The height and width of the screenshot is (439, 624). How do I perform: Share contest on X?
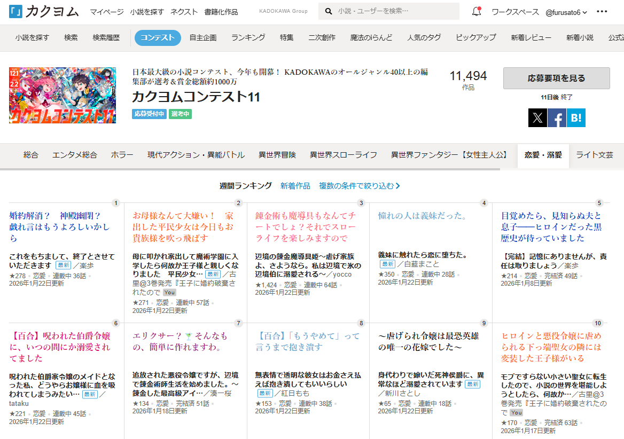coord(537,117)
